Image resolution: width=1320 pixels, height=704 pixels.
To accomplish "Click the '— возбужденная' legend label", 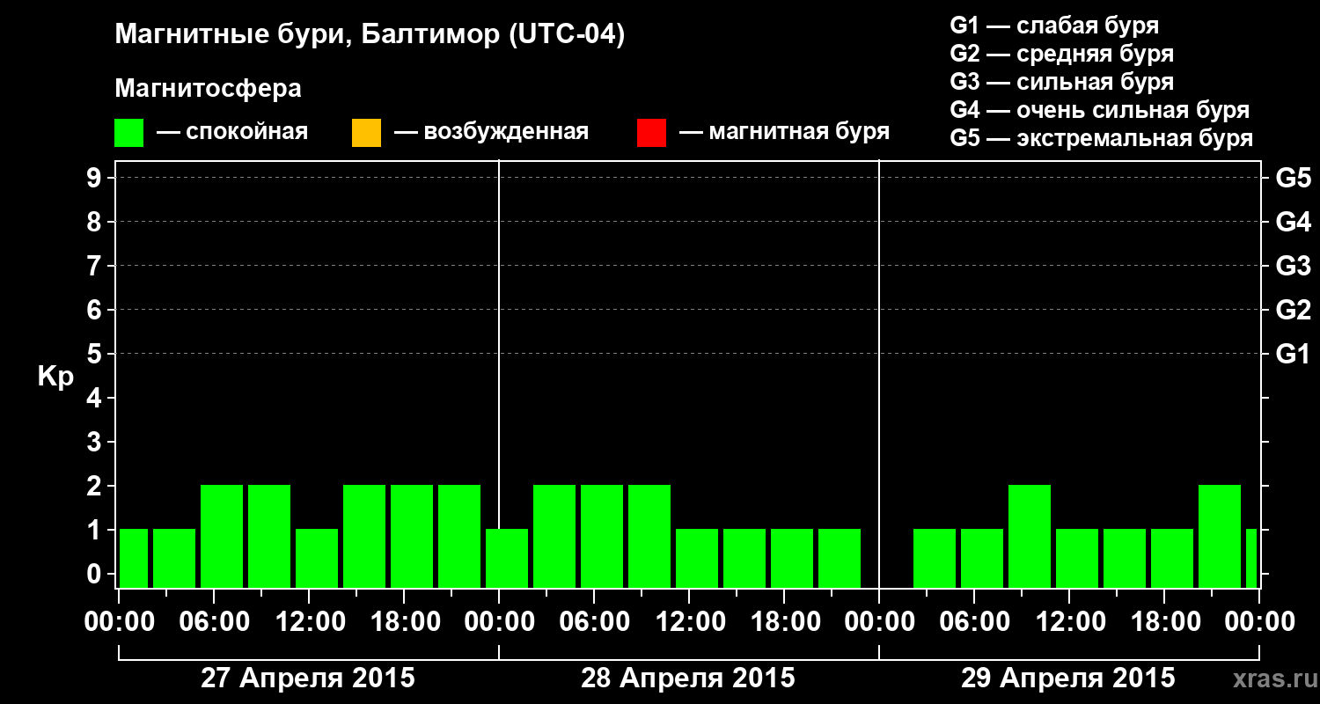I will [491, 133].
